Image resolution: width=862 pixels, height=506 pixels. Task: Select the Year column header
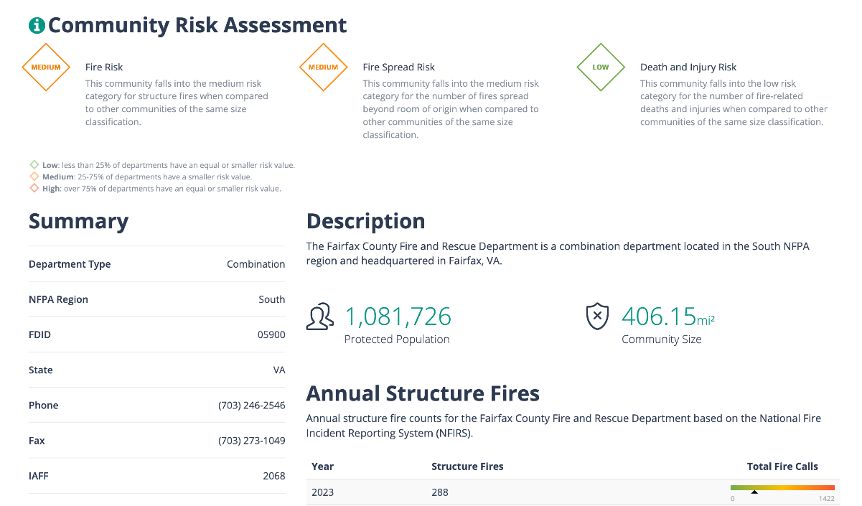pos(322,466)
